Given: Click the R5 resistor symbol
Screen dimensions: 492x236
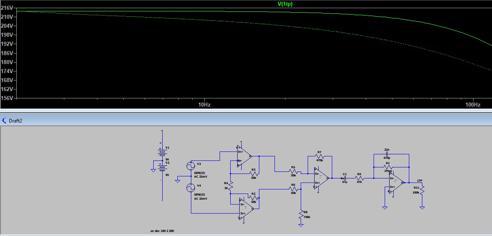Looking at the screenshot, I should pyautogui.click(x=292, y=171).
